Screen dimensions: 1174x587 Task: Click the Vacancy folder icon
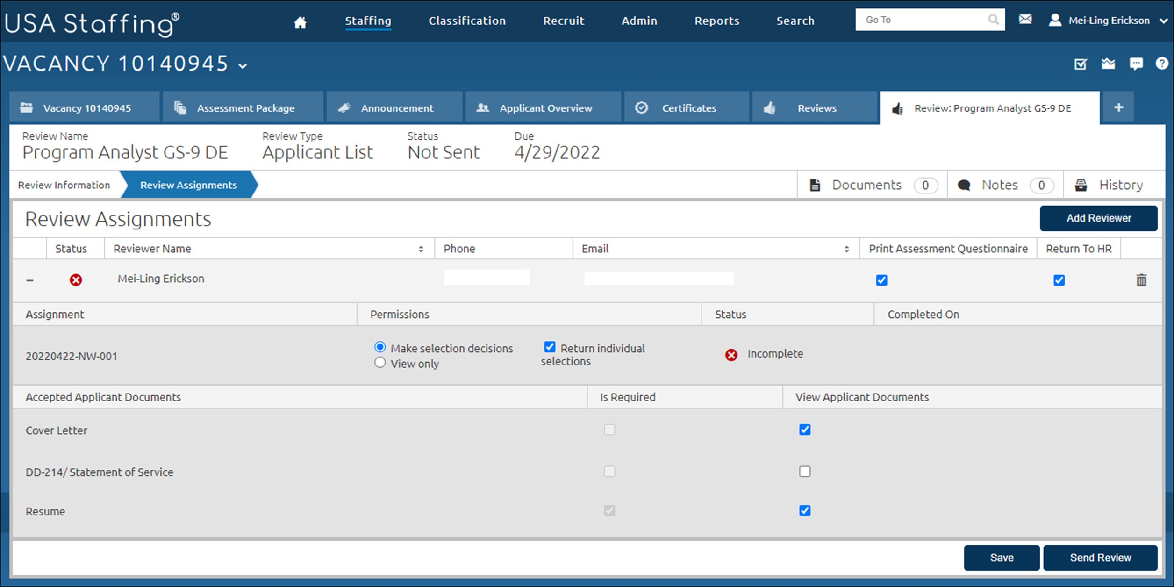27,108
